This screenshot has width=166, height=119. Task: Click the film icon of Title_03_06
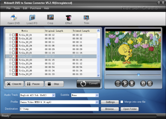[17, 70]
